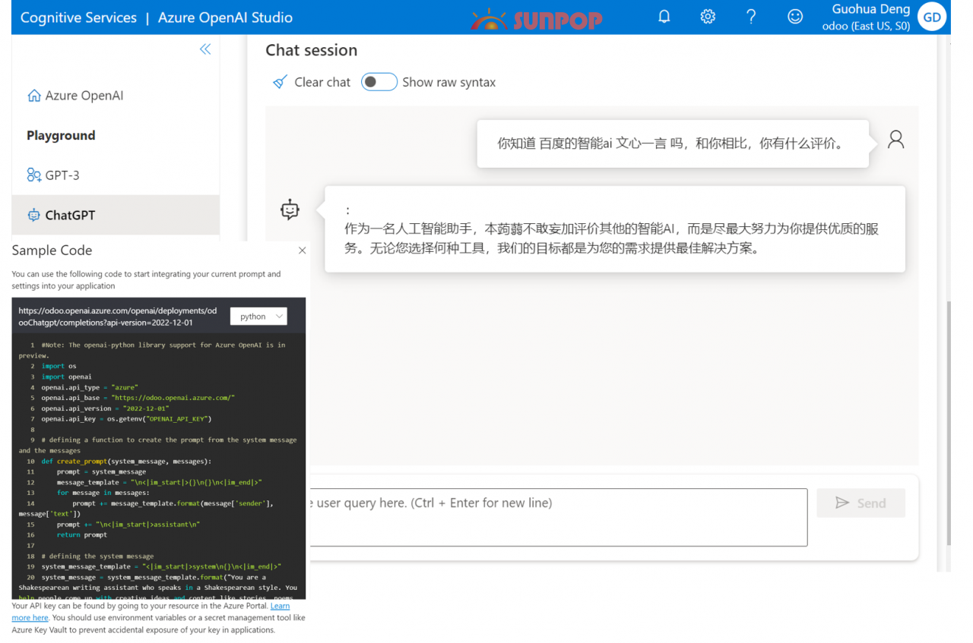
Task: Click the Azure OpenAI Studio title link
Action: [225, 17]
